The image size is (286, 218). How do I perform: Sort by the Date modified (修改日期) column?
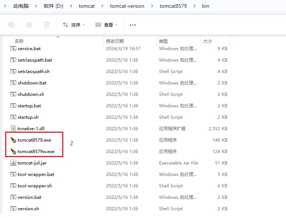coord(115,41)
